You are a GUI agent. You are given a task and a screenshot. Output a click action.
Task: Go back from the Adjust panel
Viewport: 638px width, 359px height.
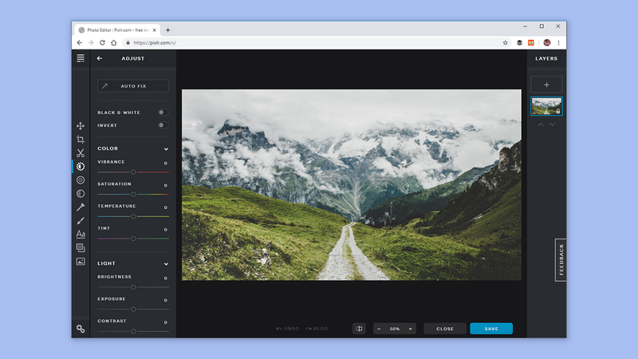[x=100, y=58]
